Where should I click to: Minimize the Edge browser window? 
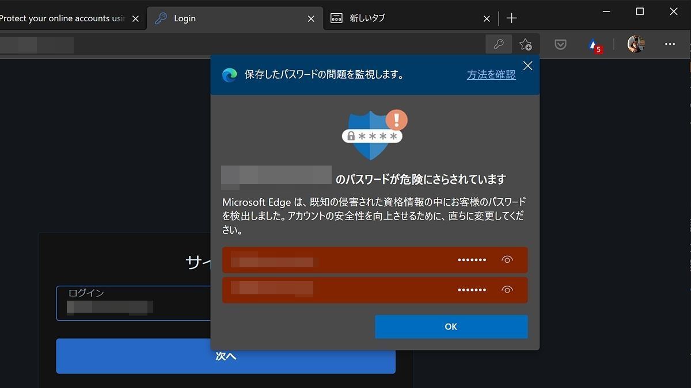605,11
